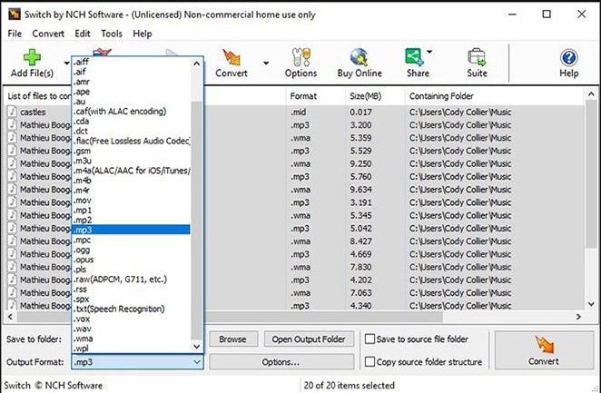Screen dimensions: 601x393
Task: Choose .wma output format
Action: (131, 339)
